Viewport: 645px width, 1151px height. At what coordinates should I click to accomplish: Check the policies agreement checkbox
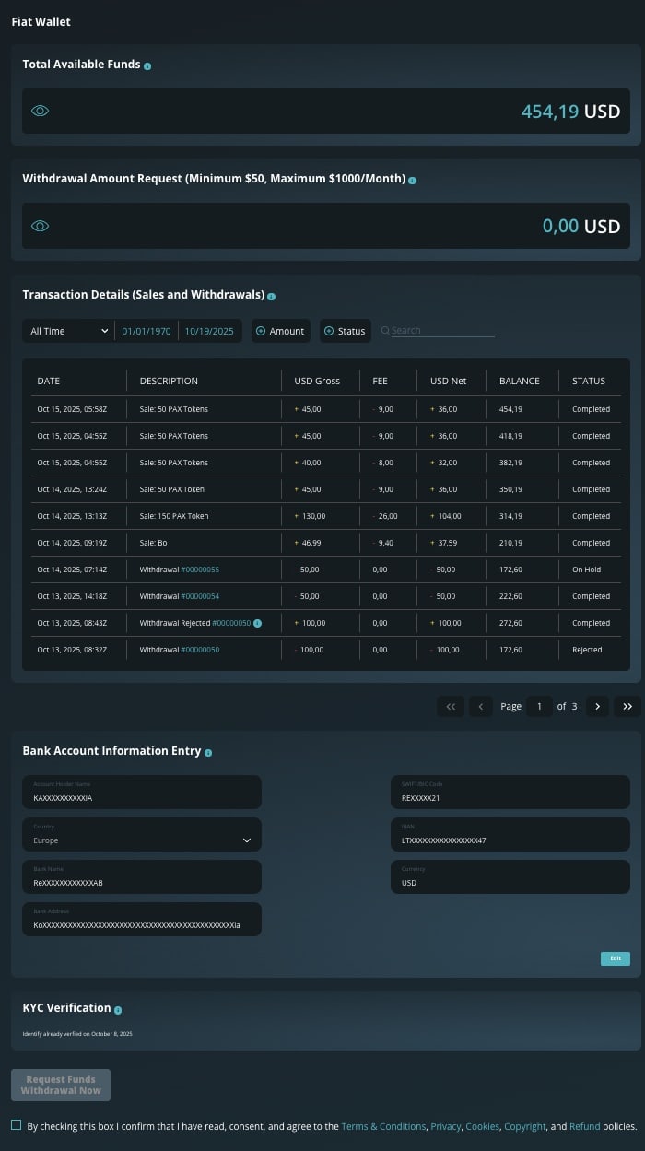pyautogui.click(x=17, y=1125)
